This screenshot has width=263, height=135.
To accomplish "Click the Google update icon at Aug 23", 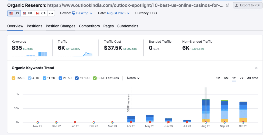I will tap(206, 122).
